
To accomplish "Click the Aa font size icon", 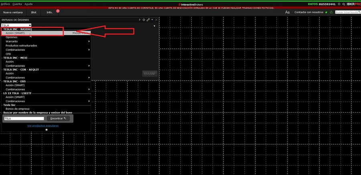I will (x=287, y=12).
